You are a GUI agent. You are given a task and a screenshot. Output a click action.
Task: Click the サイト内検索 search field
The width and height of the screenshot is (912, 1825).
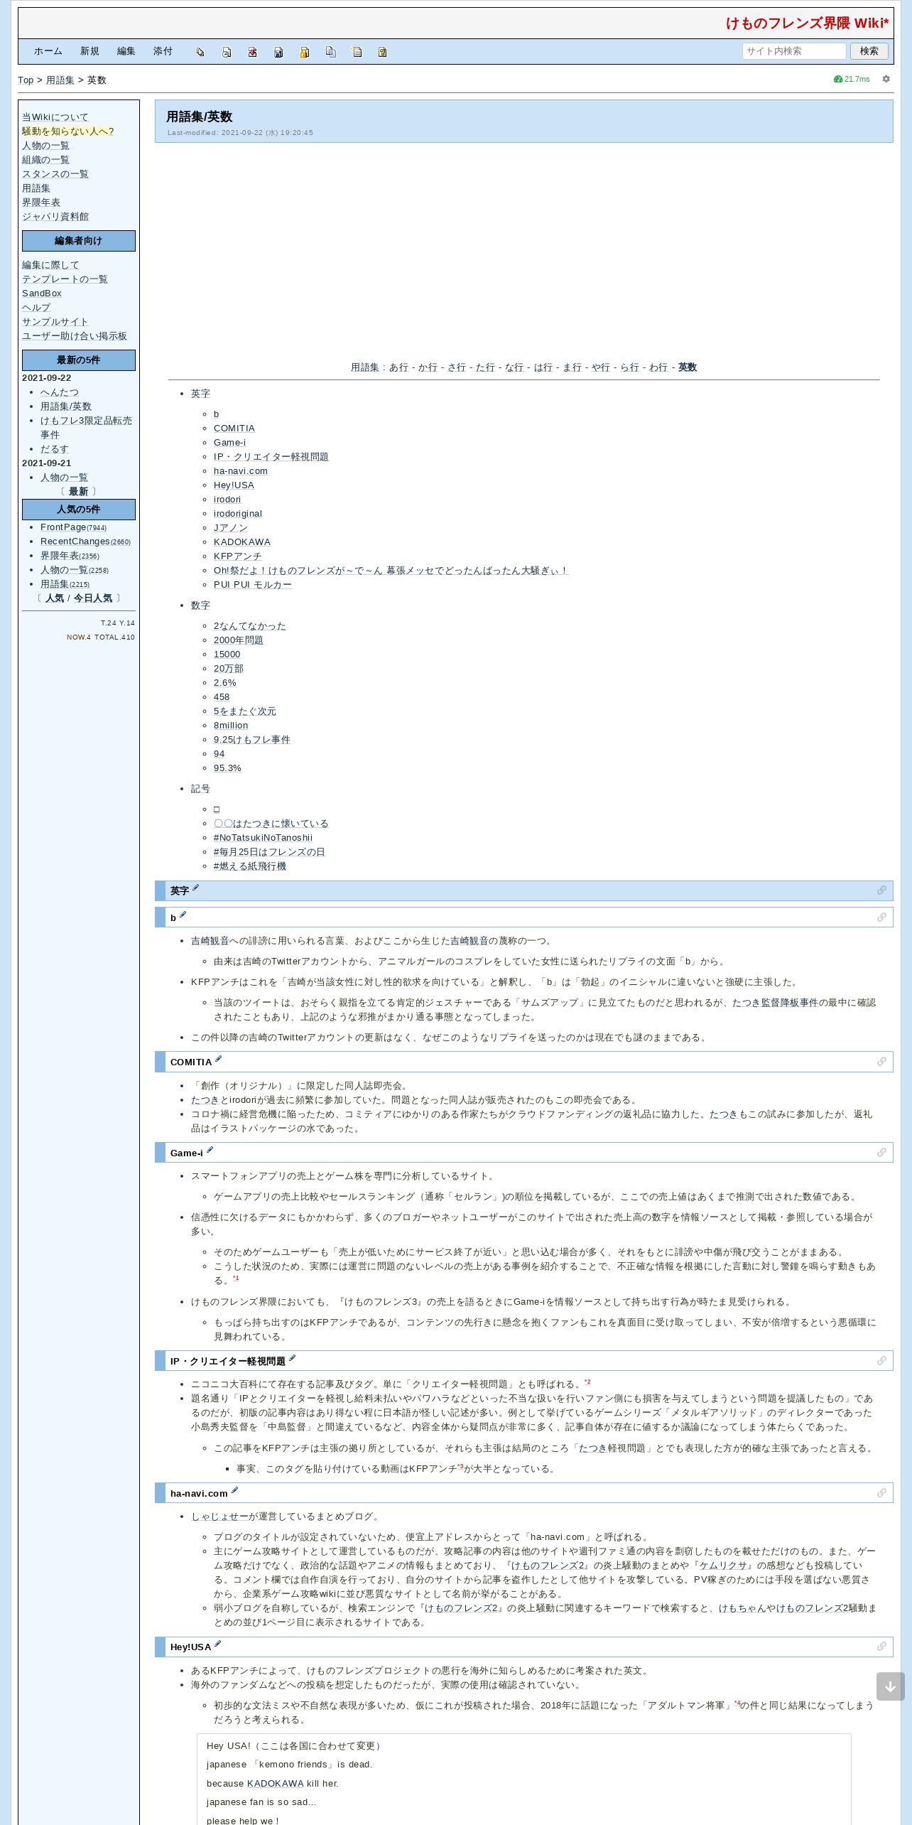click(x=794, y=51)
